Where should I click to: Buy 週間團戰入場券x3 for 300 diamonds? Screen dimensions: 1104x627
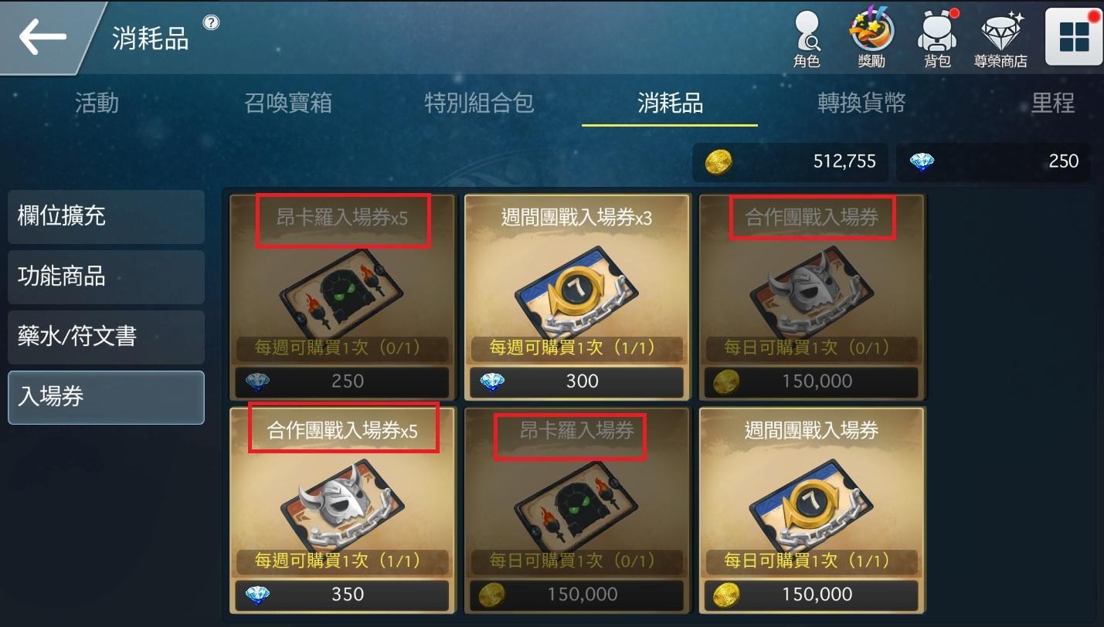[x=577, y=381]
